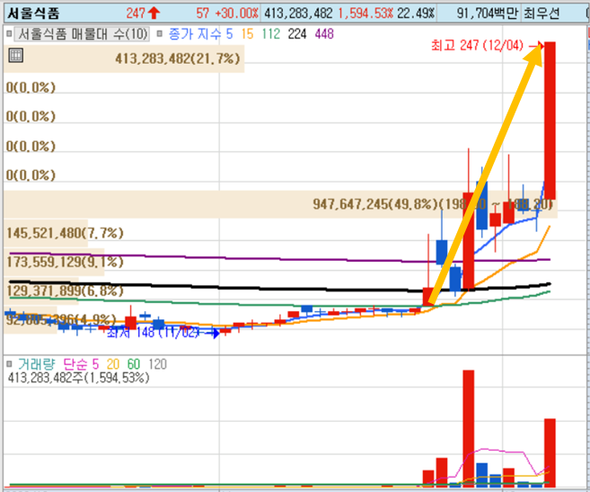Select the 20 volume average period
The width and height of the screenshot is (590, 492).
pyautogui.click(x=113, y=364)
